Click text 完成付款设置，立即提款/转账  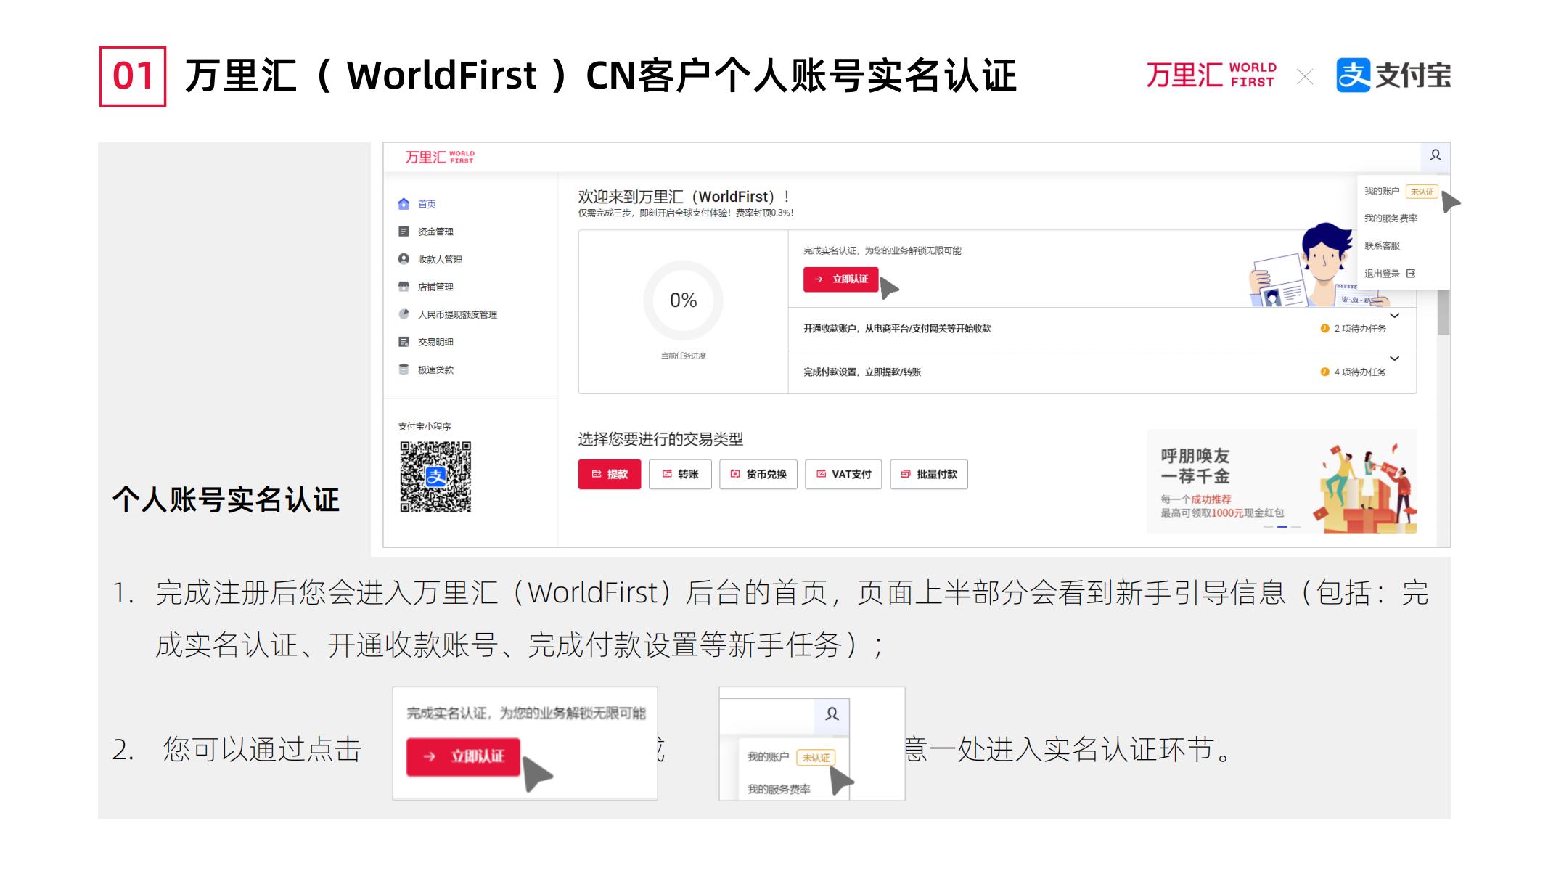tap(862, 372)
